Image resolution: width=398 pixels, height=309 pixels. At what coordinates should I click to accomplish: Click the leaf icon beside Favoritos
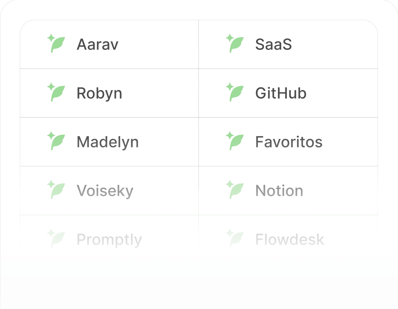[x=235, y=141]
